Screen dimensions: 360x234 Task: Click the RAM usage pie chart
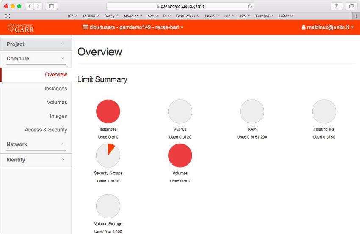(252, 112)
